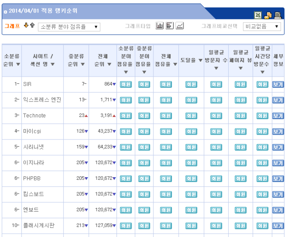Select the vertical bar chart graph type
288x237 pixels.
(160, 26)
